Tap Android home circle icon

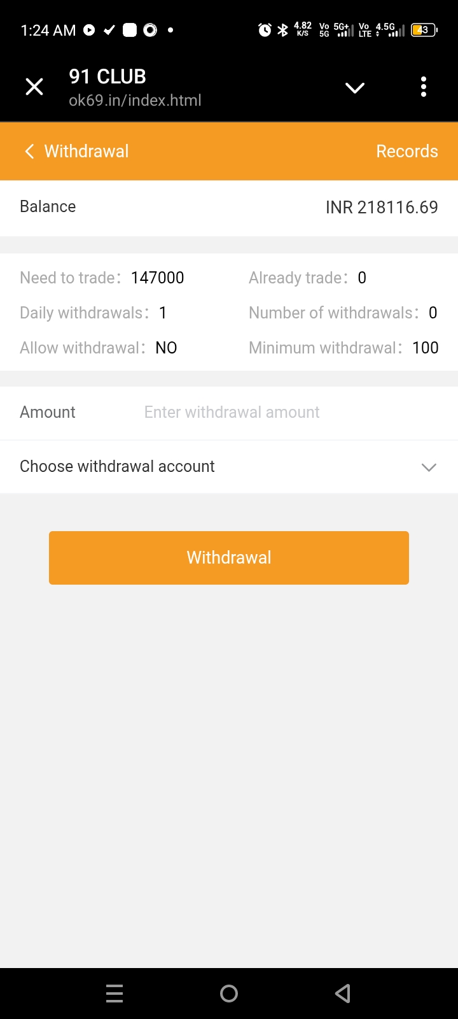point(229,994)
